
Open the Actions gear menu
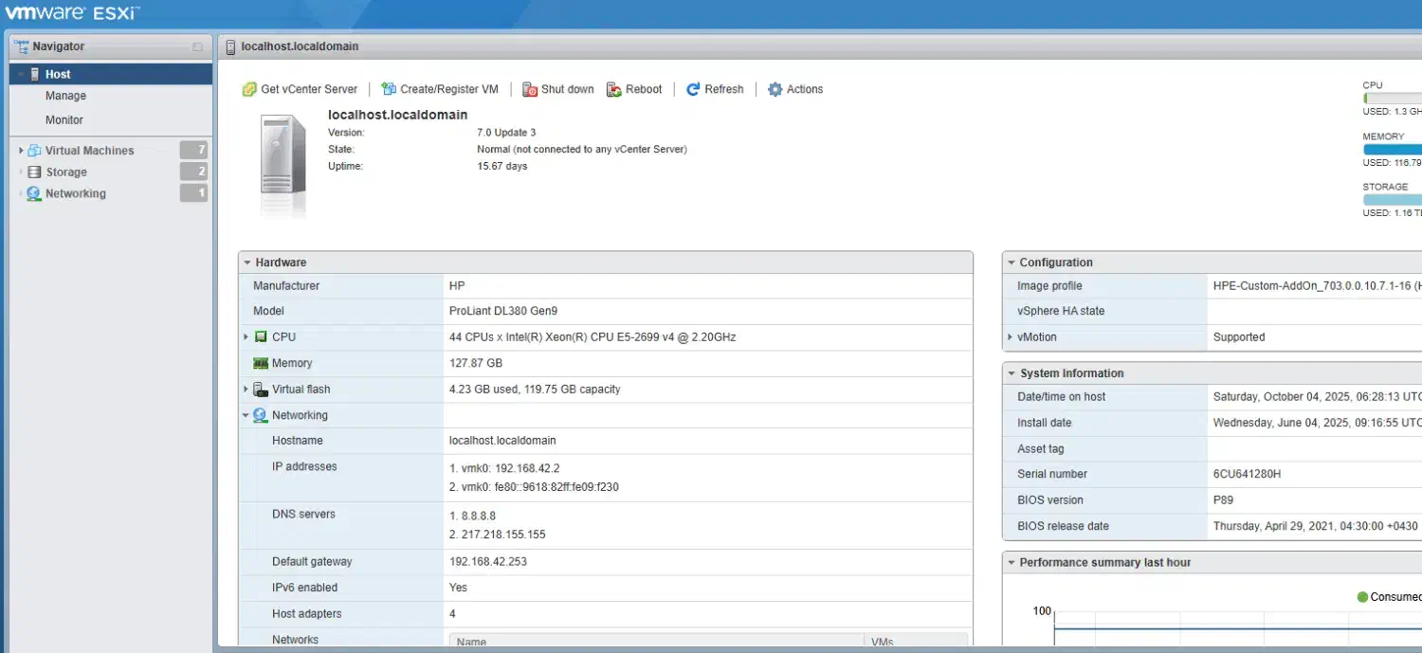[x=775, y=89]
